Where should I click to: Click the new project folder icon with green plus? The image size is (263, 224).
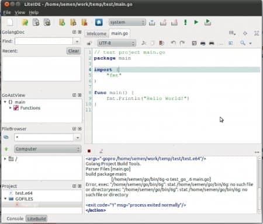62,22
